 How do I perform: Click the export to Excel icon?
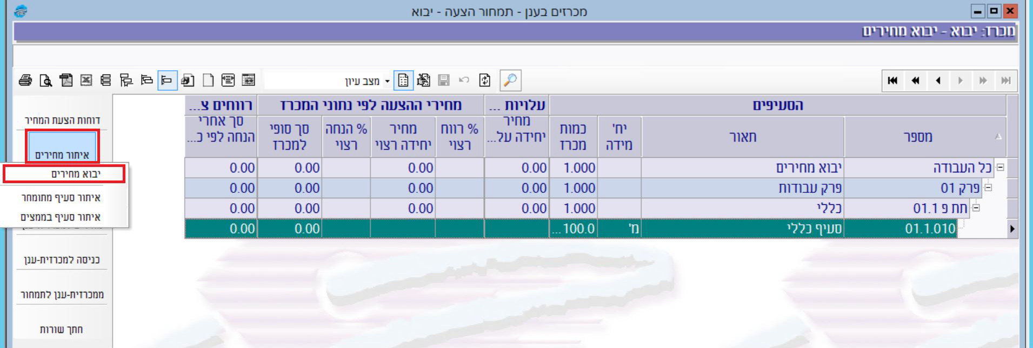coord(86,81)
